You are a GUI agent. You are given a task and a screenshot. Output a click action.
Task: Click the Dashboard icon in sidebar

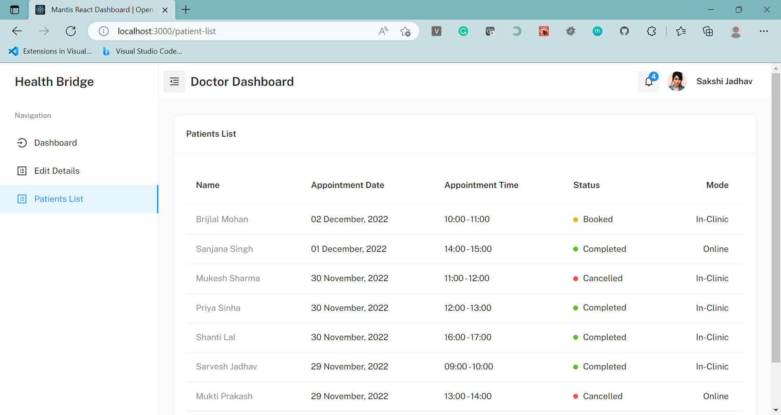pos(22,142)
